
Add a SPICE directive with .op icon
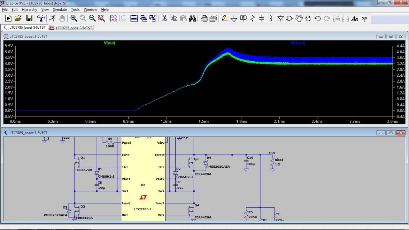point(364,18)
